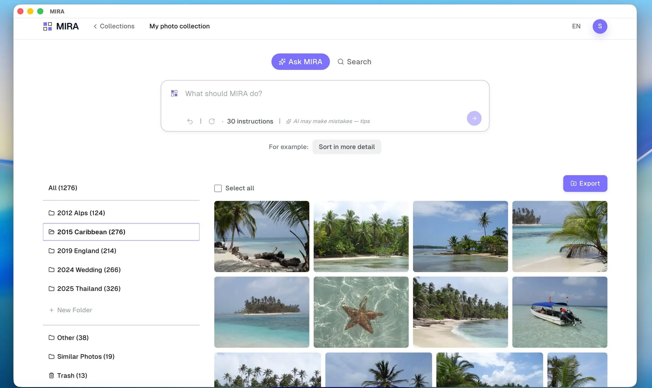The image size is (652, 388).
Task: Click the folder icon of 2019 England
Action: pyautogui.click(x=51, y=251)
